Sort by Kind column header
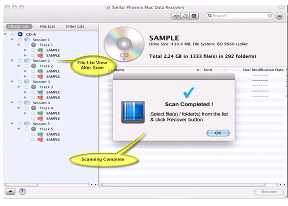288x206 pixels. [x=213, y=70]
